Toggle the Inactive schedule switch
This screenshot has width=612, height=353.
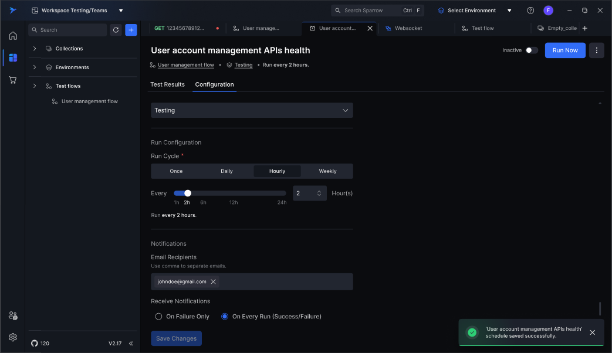(532, 50)
